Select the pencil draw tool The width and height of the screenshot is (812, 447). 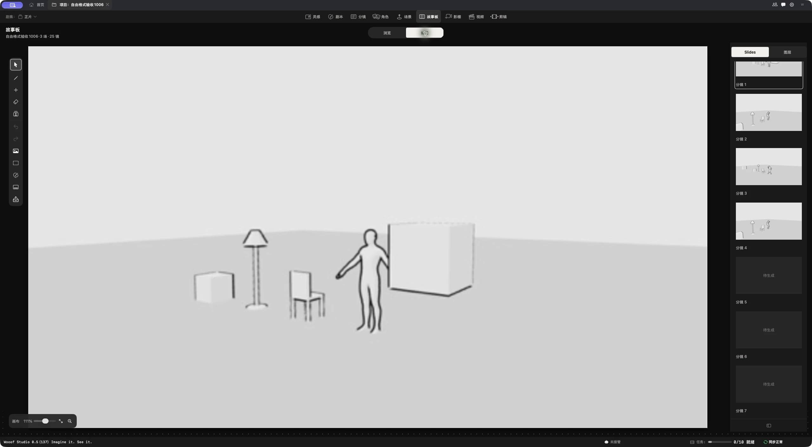pyautogui.click(x=16, y=78)
